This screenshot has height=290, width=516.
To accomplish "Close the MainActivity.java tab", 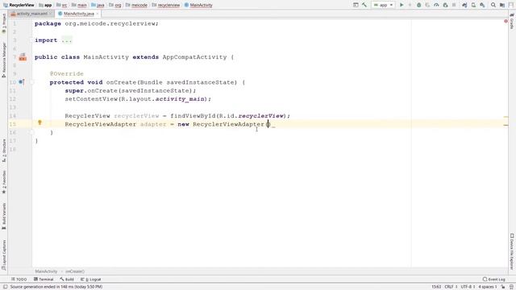I will tap(98, 14).
